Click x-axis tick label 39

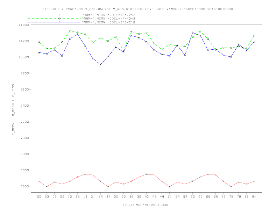click(x=139, y=197)
